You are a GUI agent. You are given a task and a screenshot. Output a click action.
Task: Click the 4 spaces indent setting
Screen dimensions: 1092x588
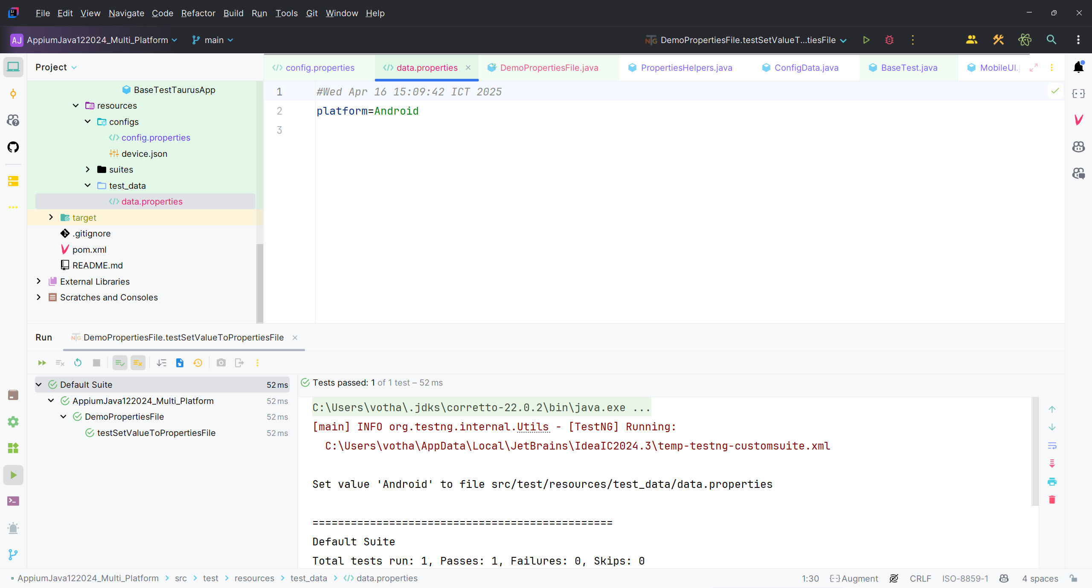click(x=1040, y=578)
